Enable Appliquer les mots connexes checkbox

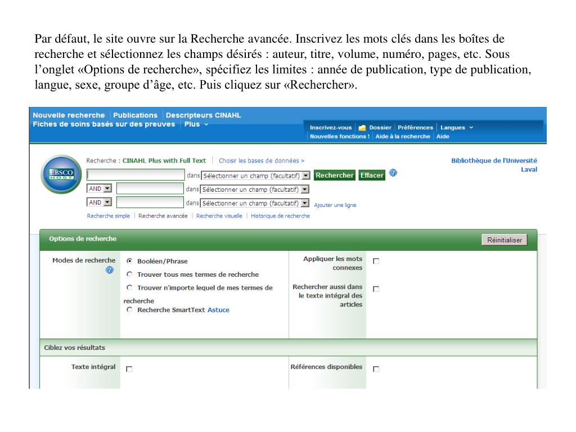click(376, 261)
